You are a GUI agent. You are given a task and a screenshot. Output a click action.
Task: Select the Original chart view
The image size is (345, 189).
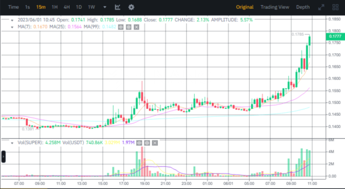(245, 7)
